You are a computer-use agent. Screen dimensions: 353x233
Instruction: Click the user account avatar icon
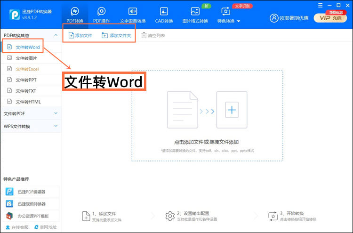[274, 18]
